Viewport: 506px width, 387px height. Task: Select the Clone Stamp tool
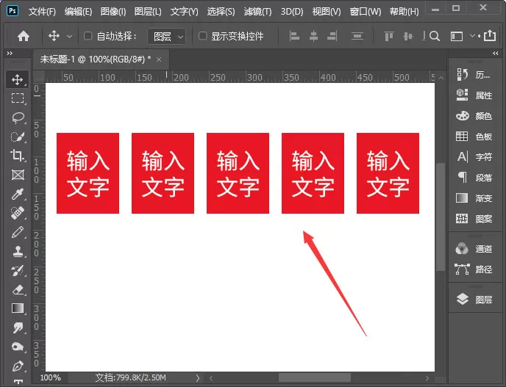tap(18, 251)
